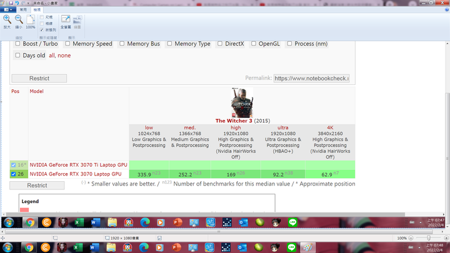
Task: Check the Memory Speed checkbox
Action: pyautogui.click(x=67, y=44)
